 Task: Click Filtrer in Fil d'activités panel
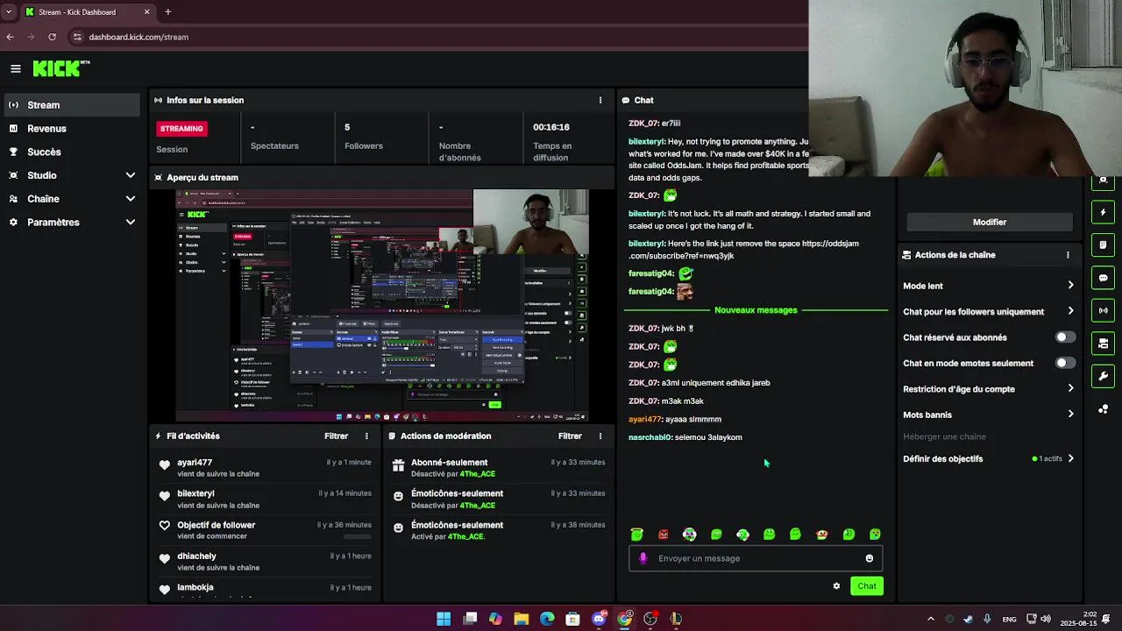[337, 436]
